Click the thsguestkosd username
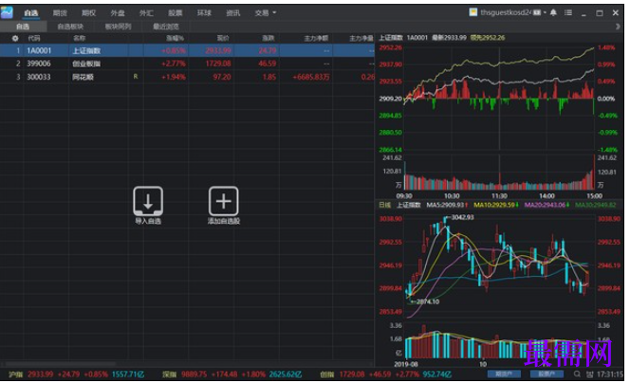The width and height of the screenshot is (630, 383). pyautogui.click(x=506, y=12)
